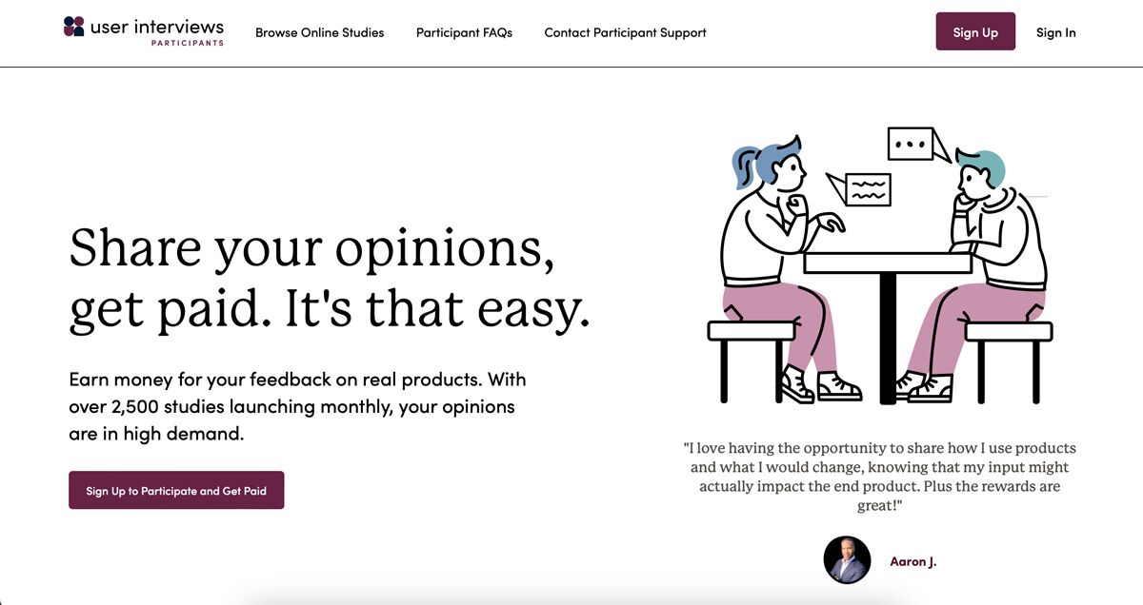Click the "user interviews" wordmark text
Screen dimensions: 1143x605
tap(157, 27)
